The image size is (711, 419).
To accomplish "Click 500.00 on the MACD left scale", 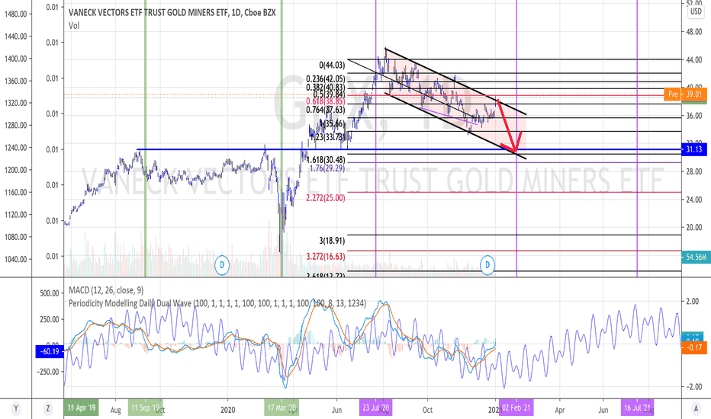I will pyautogui.click(x=50, y=293).
